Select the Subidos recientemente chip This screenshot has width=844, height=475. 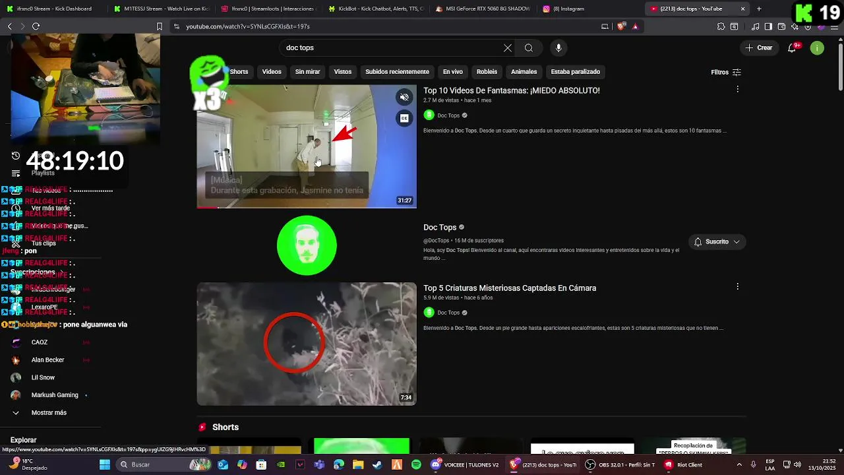point(397,71)
